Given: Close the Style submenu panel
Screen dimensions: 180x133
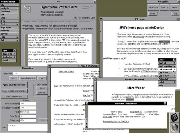Looking at the screenshot, I should 15,51.
